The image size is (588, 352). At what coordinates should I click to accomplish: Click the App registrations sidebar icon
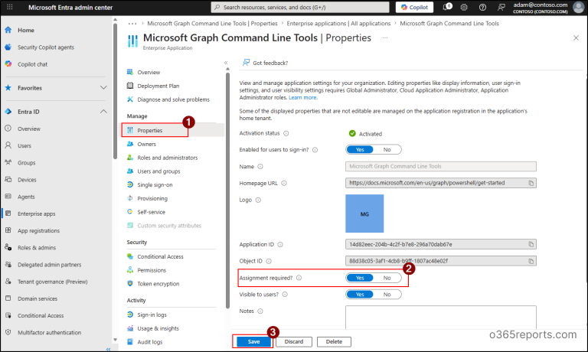tap(8, 230)
